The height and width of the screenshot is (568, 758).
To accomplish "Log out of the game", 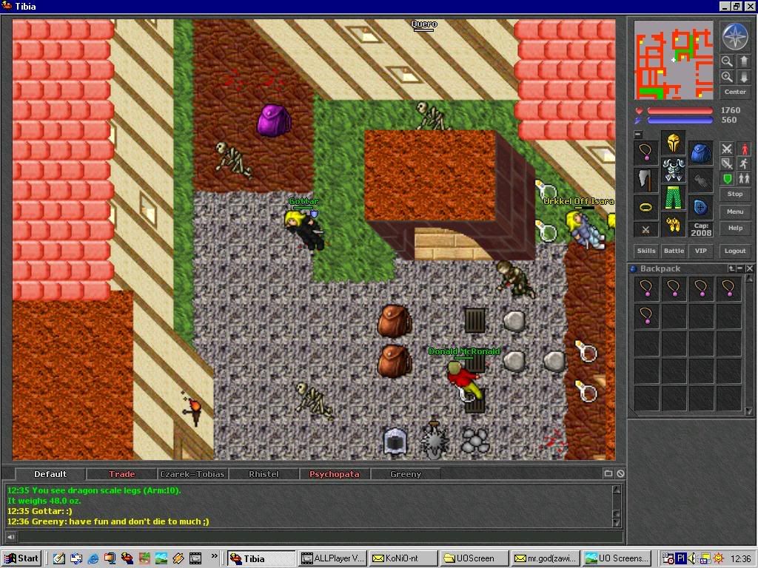I will tap(735, 251).
